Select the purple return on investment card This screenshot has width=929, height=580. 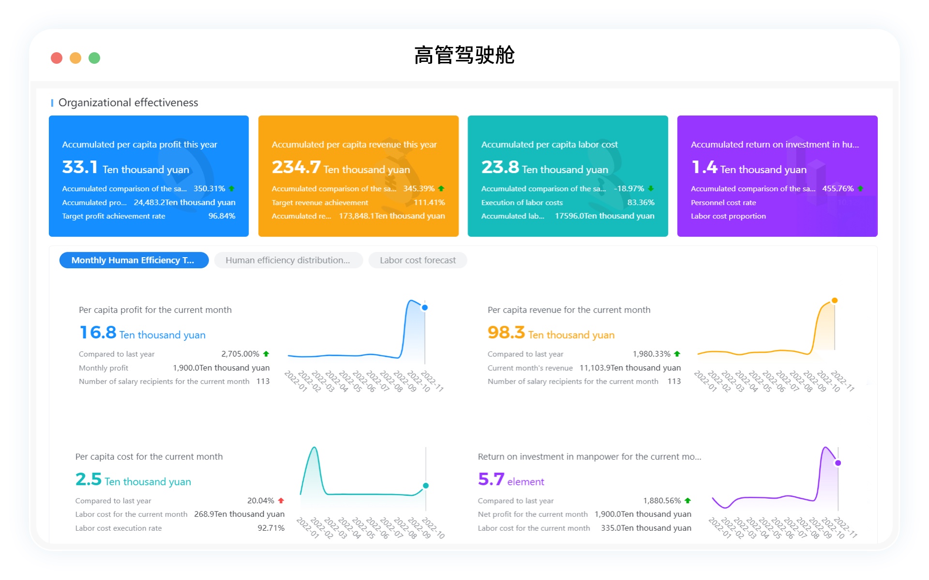777,176
